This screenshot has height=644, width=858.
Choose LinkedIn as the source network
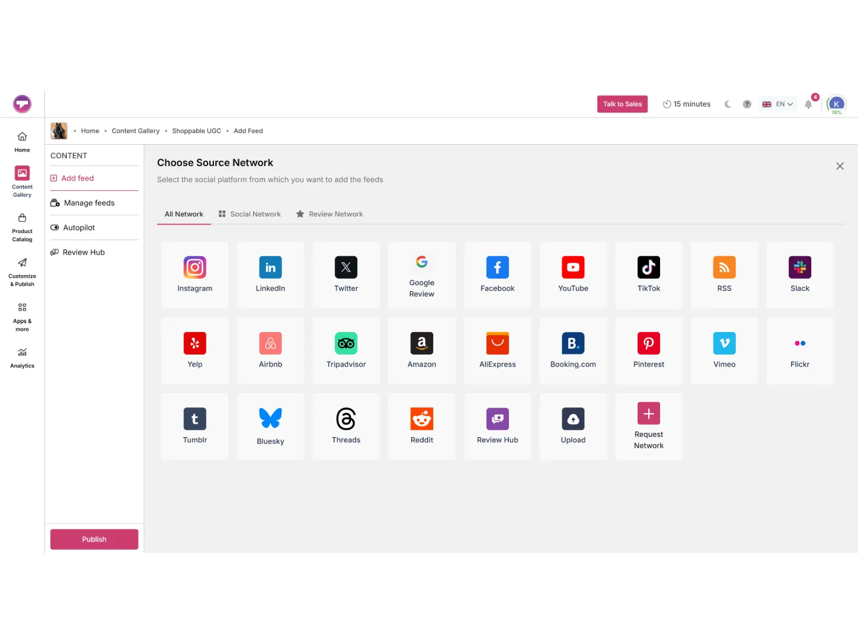[270, 275]
